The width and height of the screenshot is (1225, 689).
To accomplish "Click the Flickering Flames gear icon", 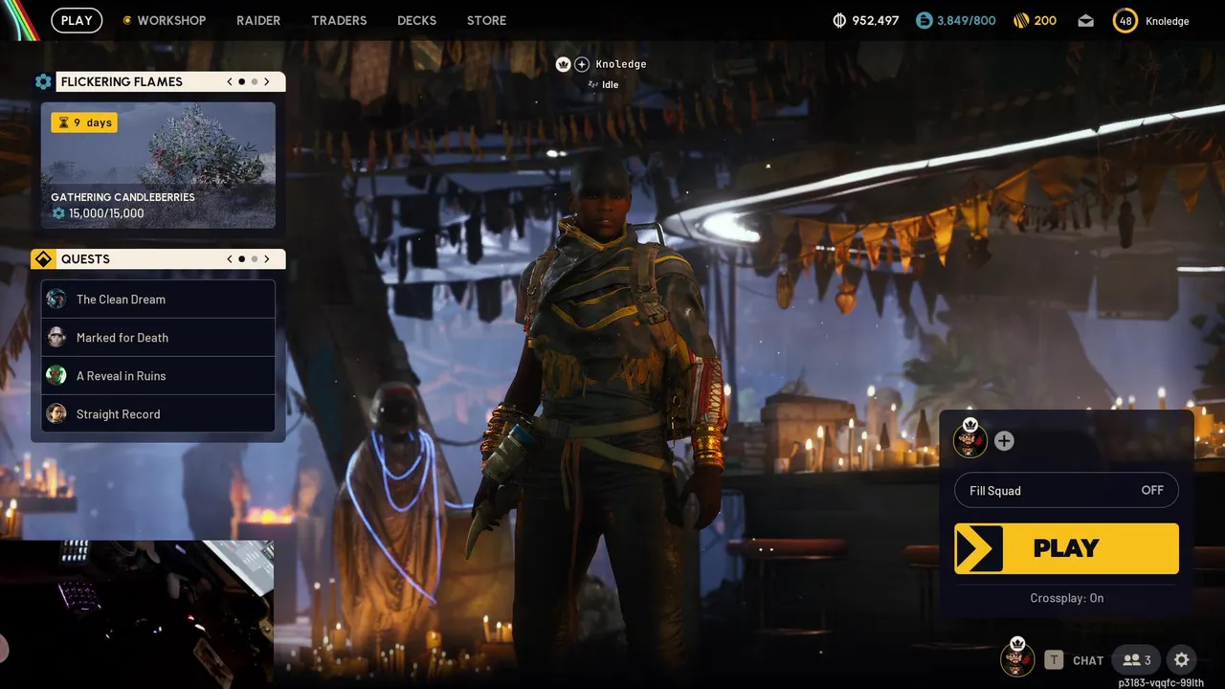I will 43,81.
